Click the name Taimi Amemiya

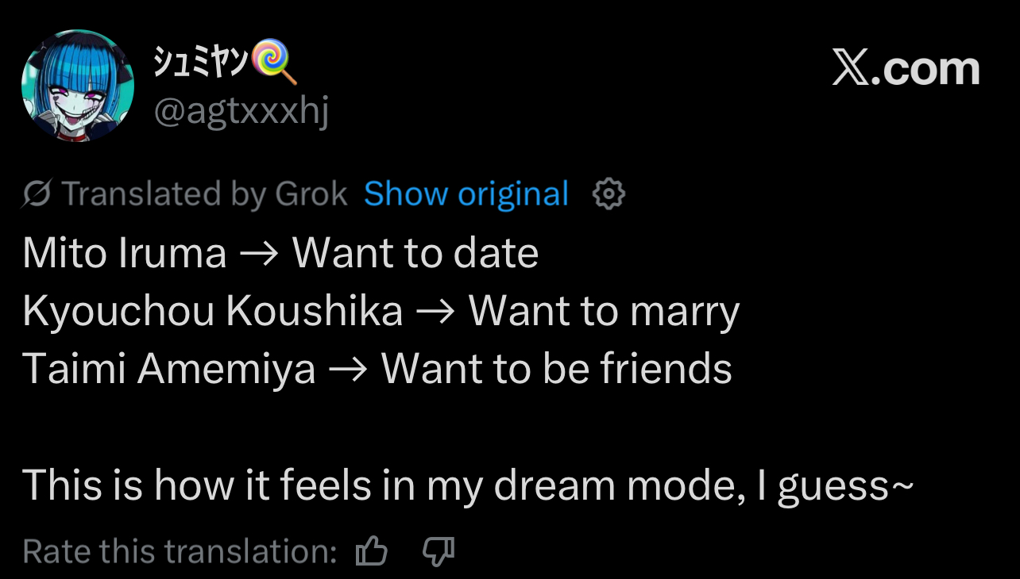(x=168, y=369)
